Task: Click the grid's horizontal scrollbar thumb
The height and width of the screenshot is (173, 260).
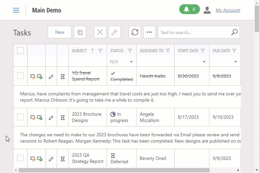Action: pos(114,170)
